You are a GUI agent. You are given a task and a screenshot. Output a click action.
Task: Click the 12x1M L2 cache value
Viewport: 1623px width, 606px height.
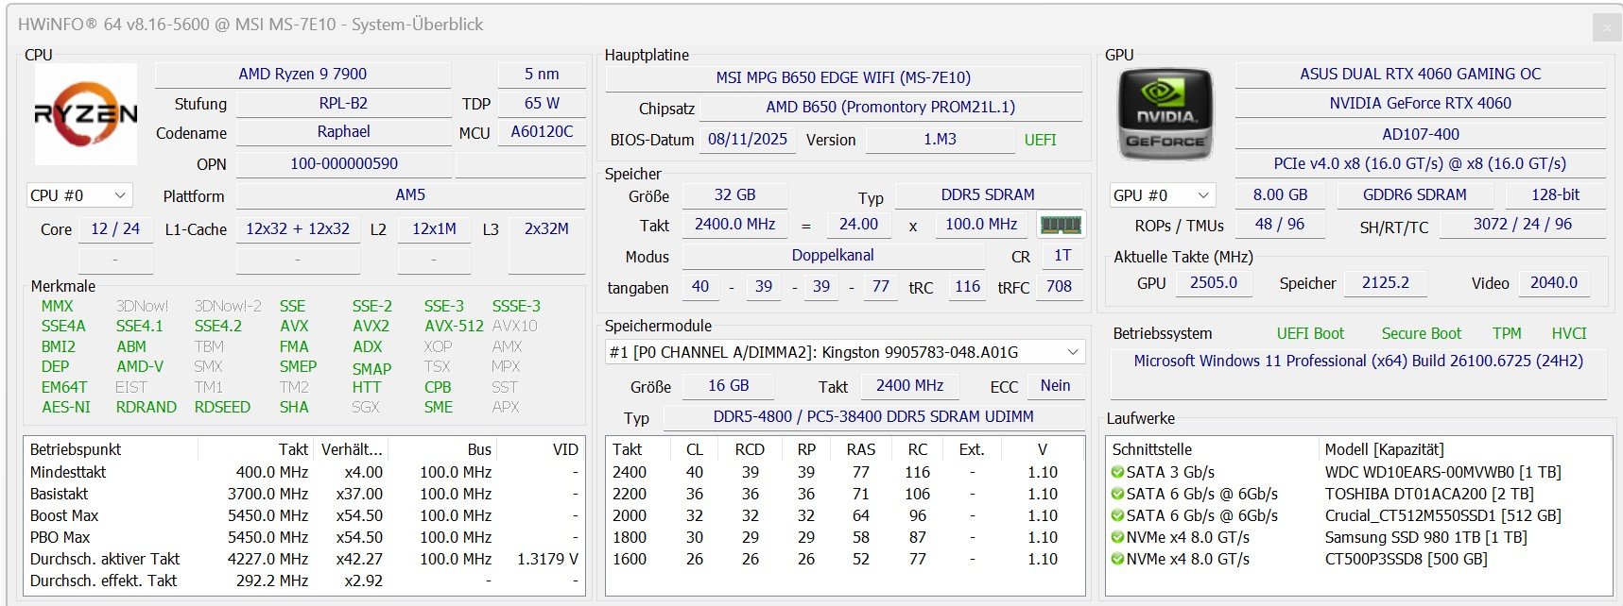coord(434,228)
